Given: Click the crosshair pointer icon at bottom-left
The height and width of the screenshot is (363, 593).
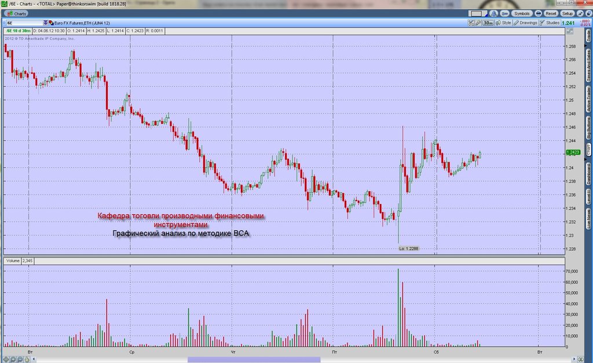Looking at the screenshot, I should coord(6,359).
